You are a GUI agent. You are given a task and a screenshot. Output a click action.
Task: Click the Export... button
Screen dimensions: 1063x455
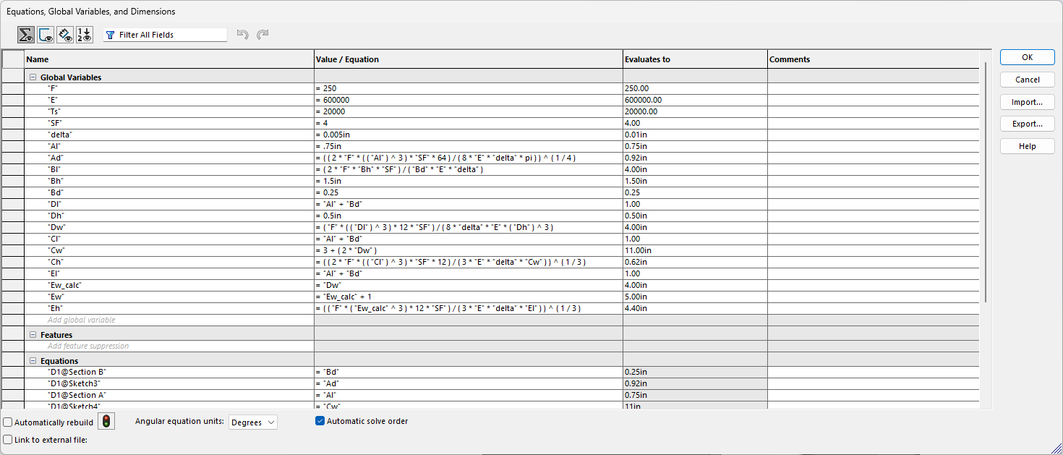coord(1027,124)
